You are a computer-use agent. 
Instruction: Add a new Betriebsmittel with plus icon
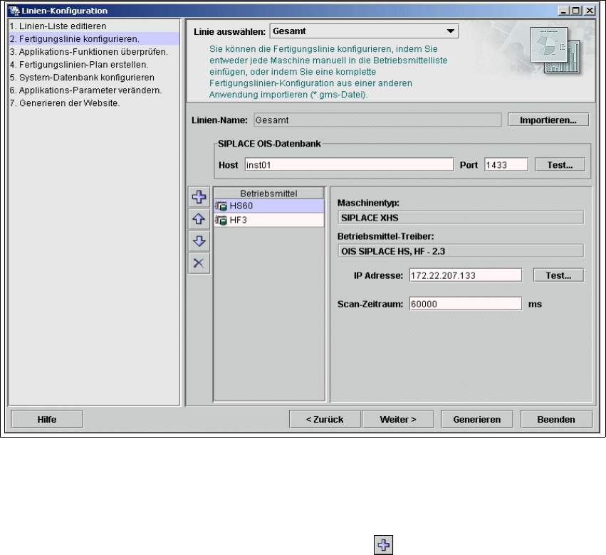[x=199, y=197]
